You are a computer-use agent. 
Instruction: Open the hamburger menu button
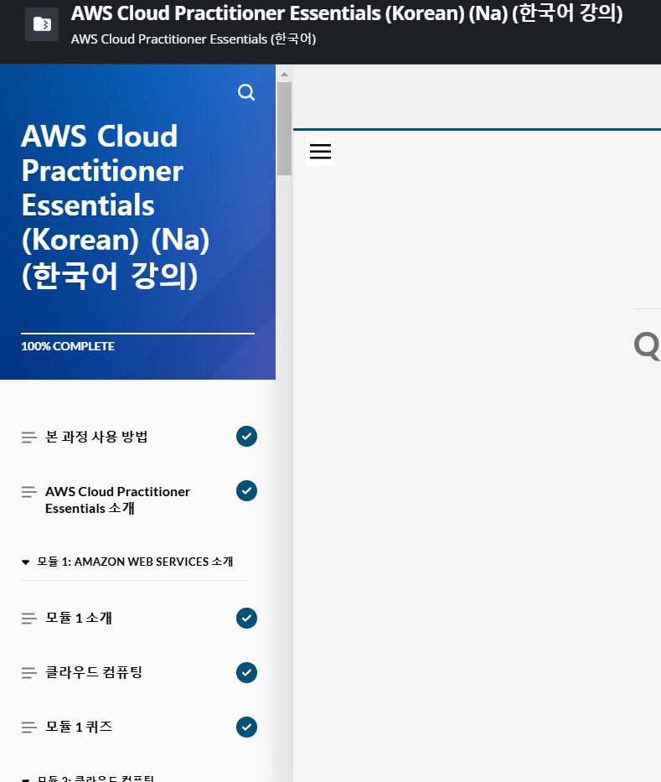[x=320, y=151]
